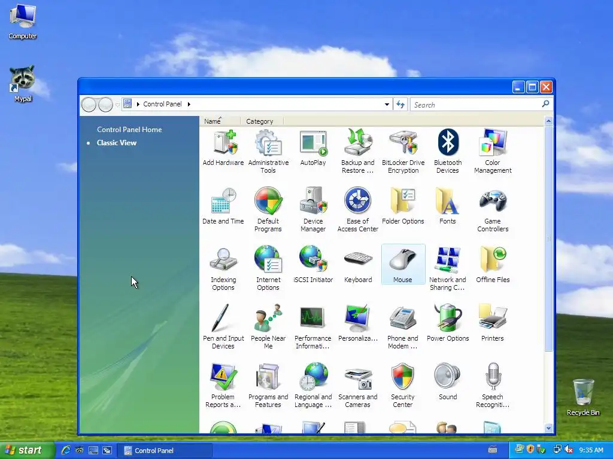Click the vertical scrollbar thumb

pos(548,238)
